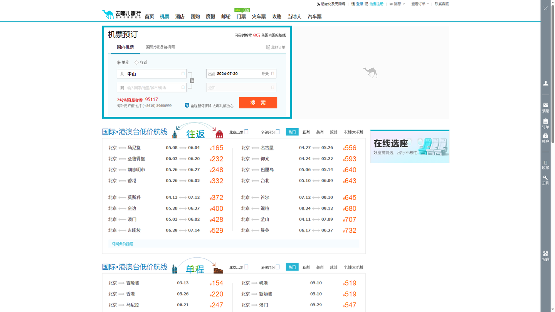Close the right sidebar with X
The height and width of the screenshot is (312, 555).
pyautogui.click(x=546, y=8)
